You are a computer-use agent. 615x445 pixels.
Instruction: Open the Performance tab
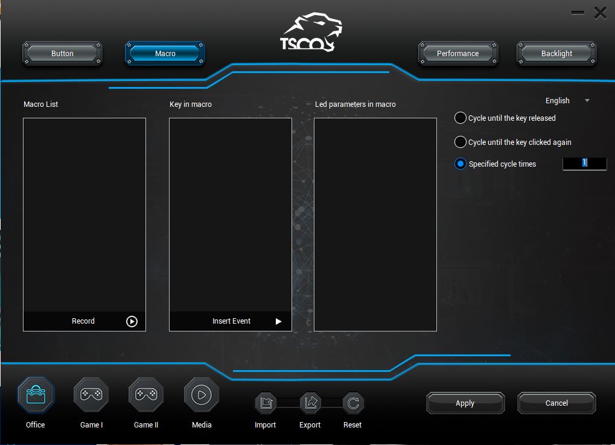[x=457, y=54]
